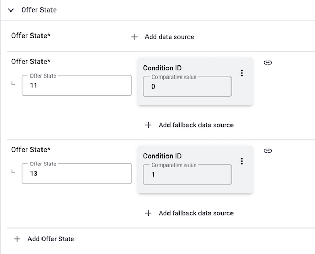Click the link icon beside Offer State 13

click(x=267, y=151)
